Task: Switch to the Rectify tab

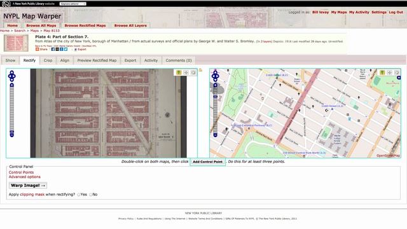Action: [x=29, y=60]
